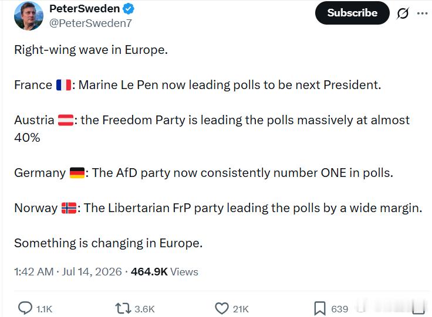
Task: Open the PeterSweden display name link
Action: (85, 9)
